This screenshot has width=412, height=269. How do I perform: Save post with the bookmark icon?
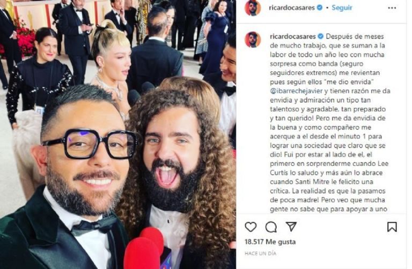392,227
